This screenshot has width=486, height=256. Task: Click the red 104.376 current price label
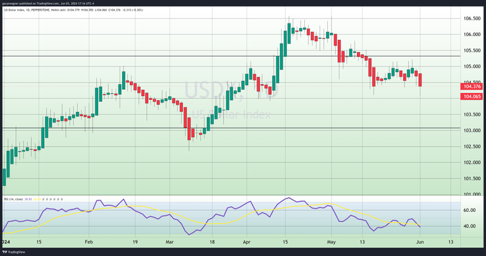(471, 87)
